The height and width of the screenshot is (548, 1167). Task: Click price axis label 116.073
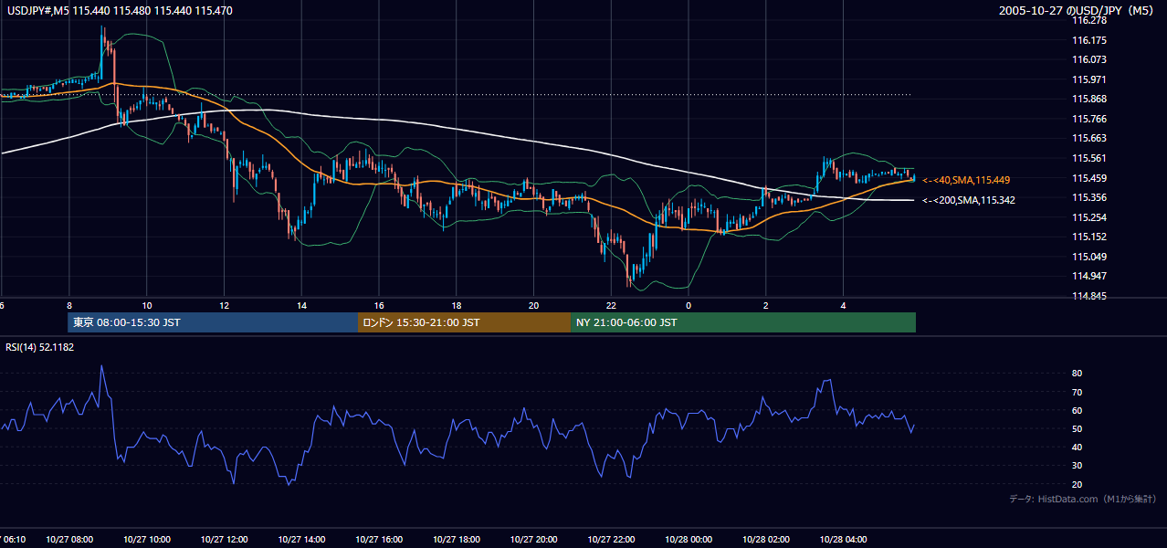(x=1090, y=59)
